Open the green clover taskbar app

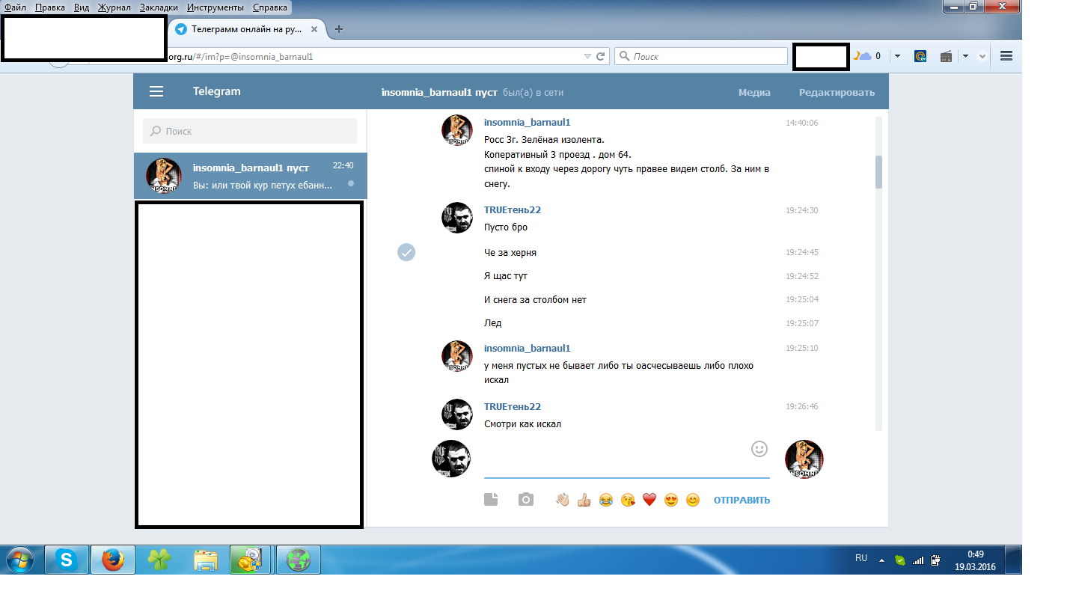point(159,560)
